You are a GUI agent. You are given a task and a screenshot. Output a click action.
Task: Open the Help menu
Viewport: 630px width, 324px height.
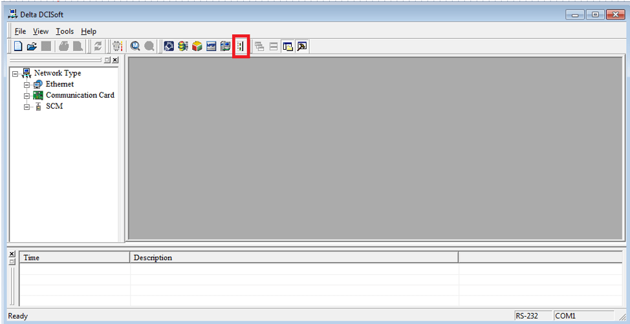tap(89, 31)
